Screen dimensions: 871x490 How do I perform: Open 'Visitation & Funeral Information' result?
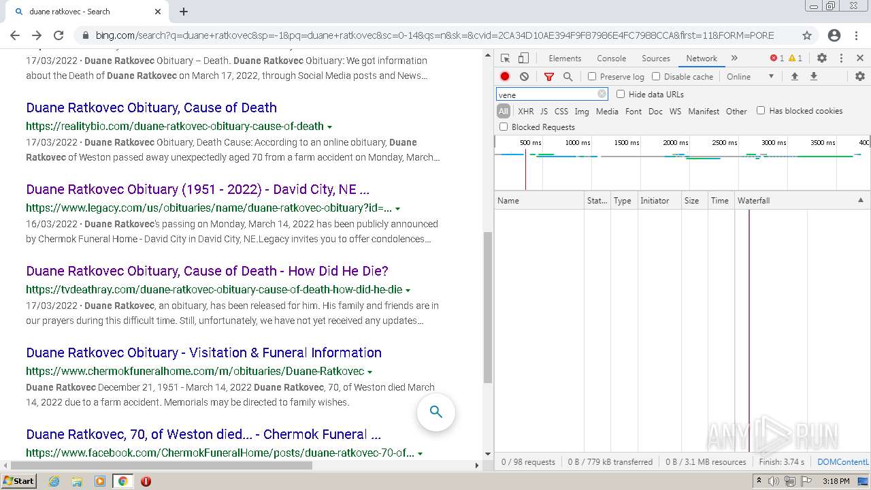(x=203, y=353)
